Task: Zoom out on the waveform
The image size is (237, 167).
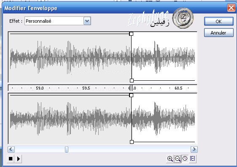Action: [x=178, y=159]
